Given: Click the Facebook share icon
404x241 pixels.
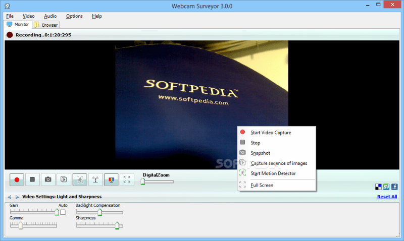Looking at the screenshot, I should (394, 187).
